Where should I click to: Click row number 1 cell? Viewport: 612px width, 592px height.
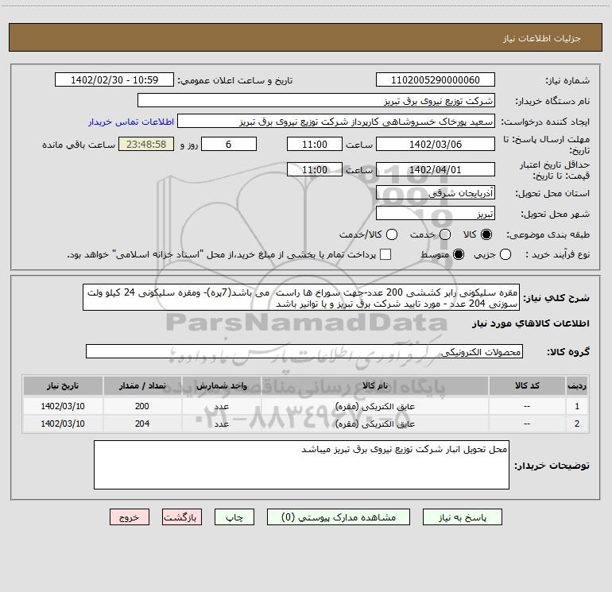click(x=577, y=406)
